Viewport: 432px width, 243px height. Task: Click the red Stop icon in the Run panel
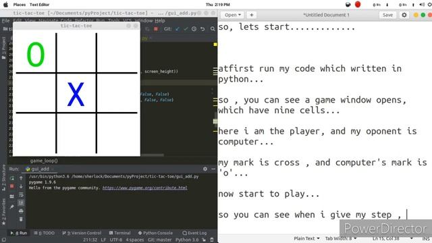pyautogui.click(x=12, y=186)
